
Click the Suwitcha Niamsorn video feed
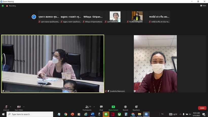pyautogui.click(x=155, y=64)
